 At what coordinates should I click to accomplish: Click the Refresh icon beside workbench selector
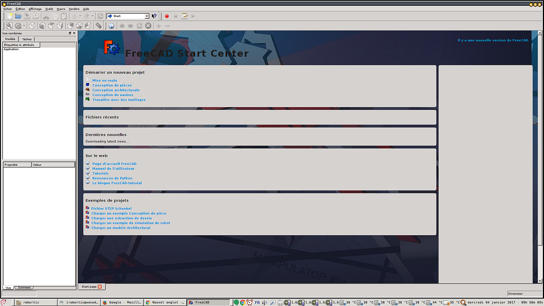pyautogui.click(x=100, y=16)
